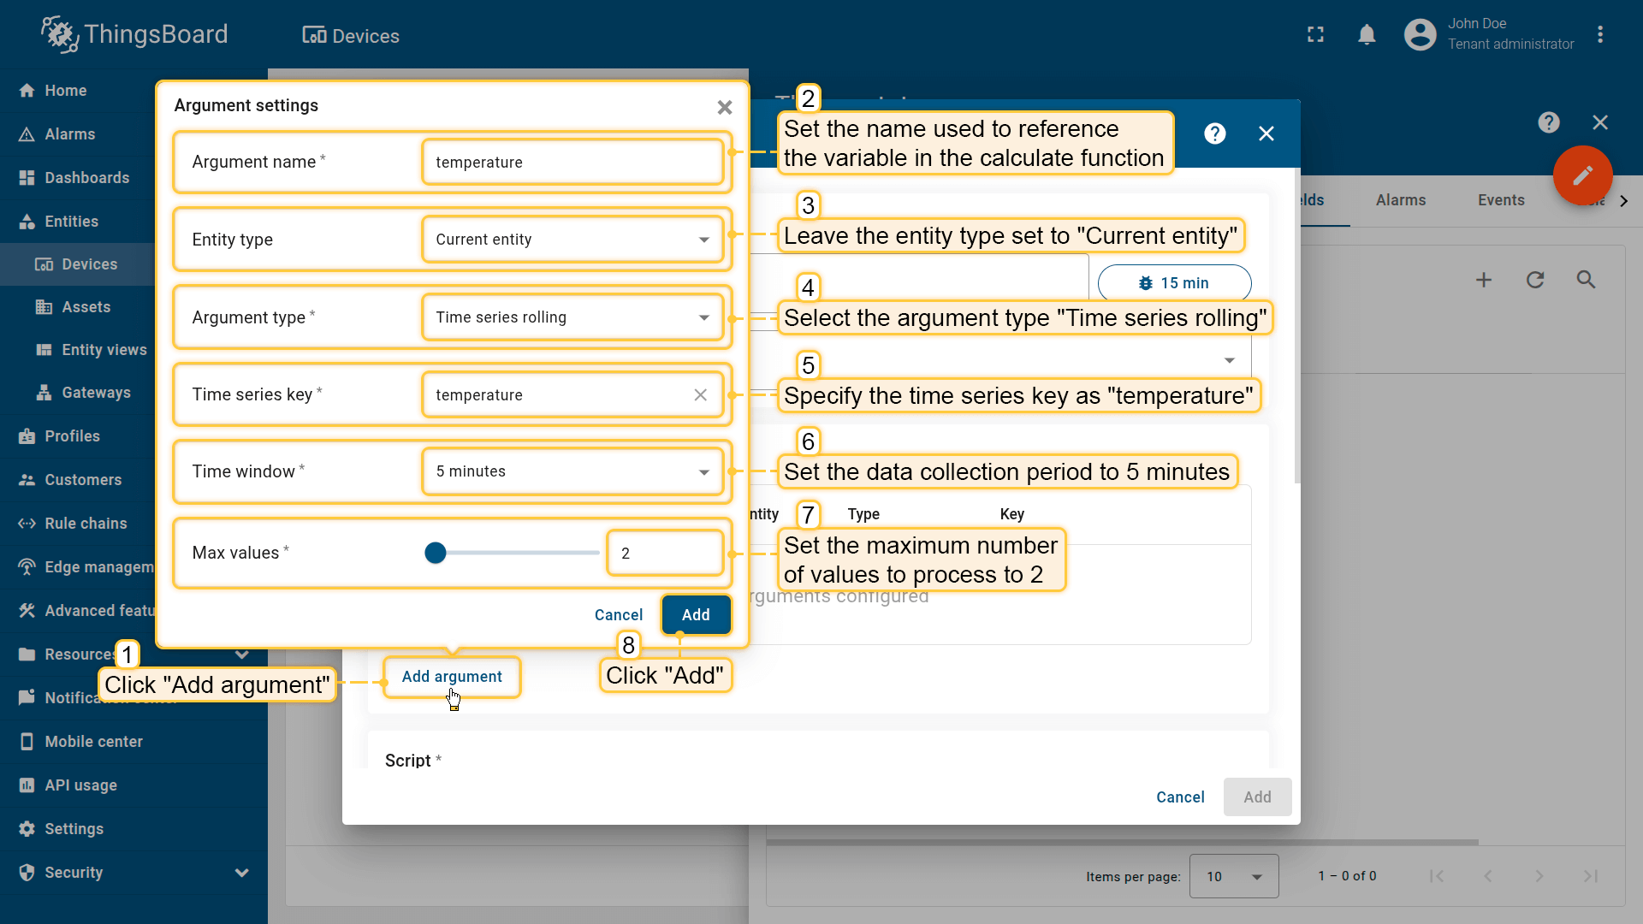Open the user menu three-dots icon
The image size is (1643, 924).
(x=1599, y=35)
